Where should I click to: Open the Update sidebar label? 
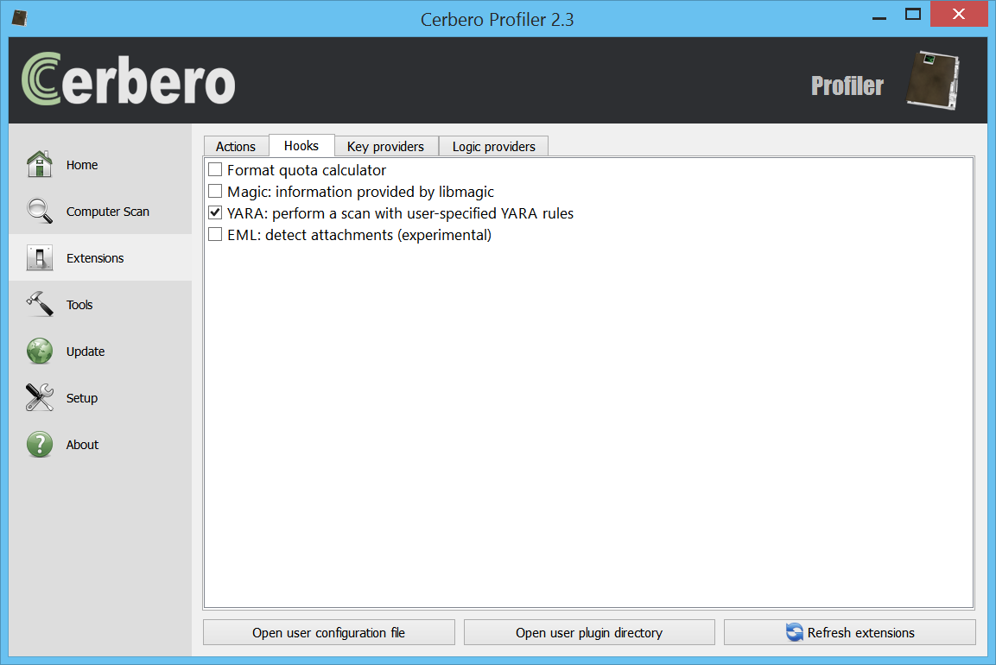pyautogui.click(x=86, y=351)
